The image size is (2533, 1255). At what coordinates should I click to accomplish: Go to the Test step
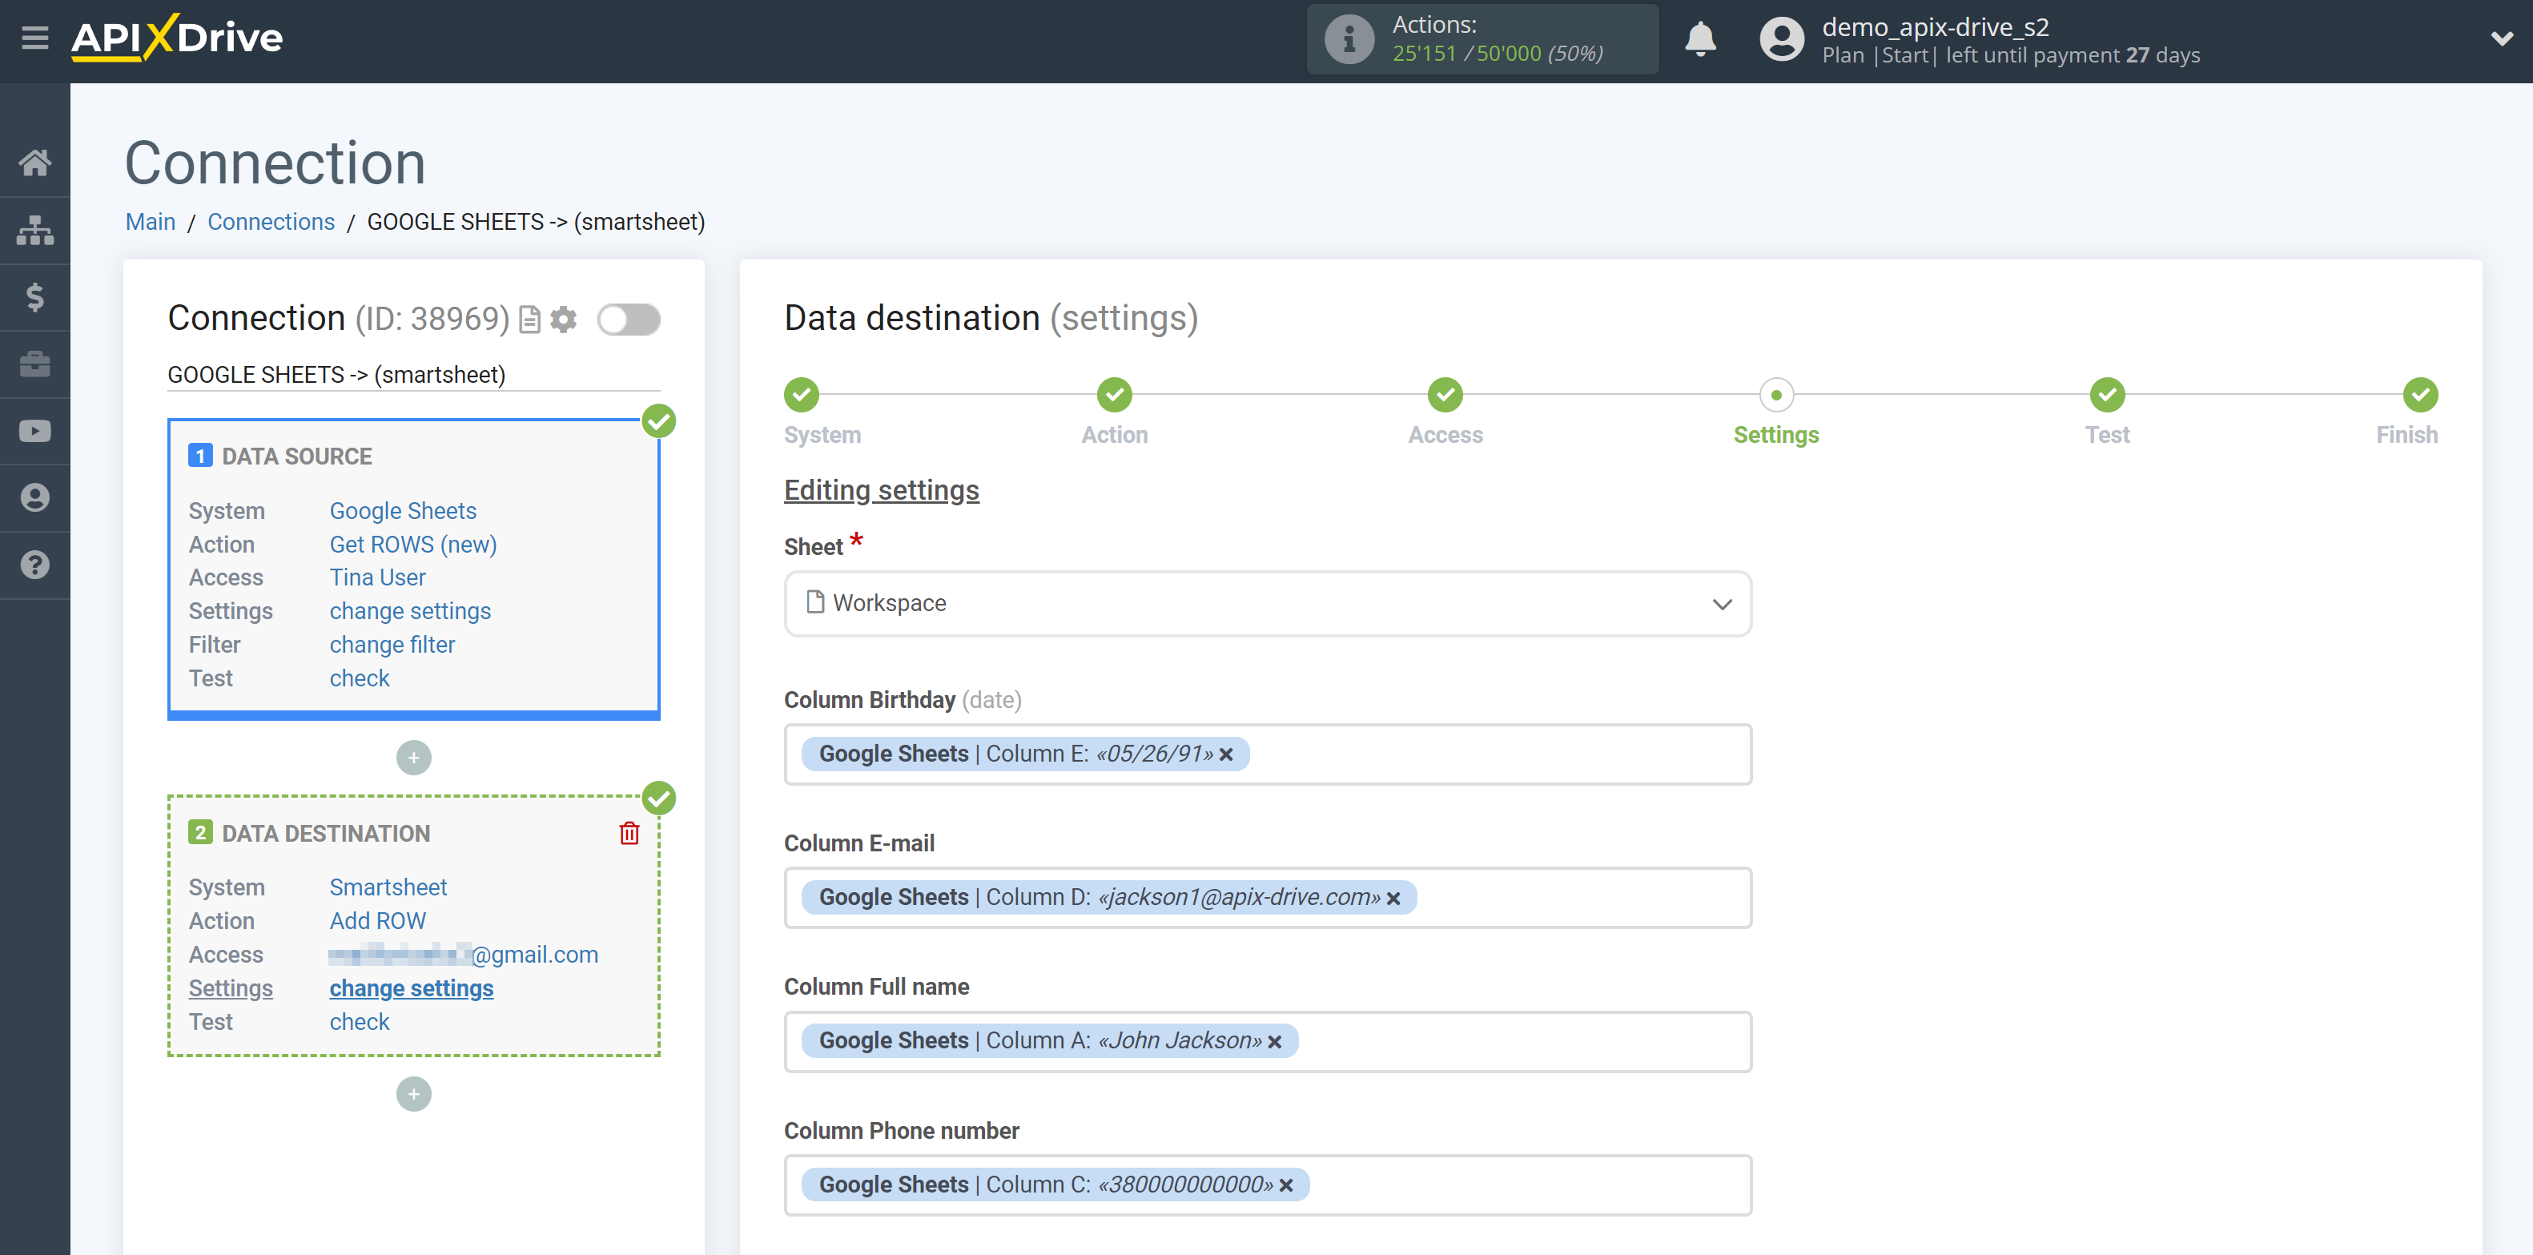[x=2107, y=396]
